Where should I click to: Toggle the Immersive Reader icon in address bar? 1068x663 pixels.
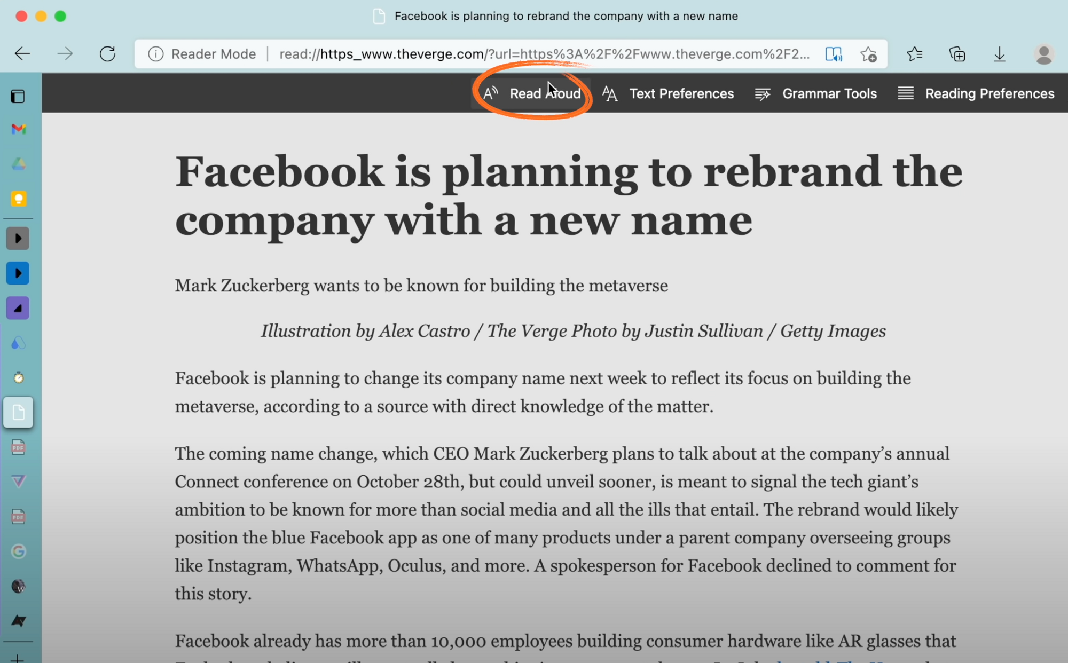(833, 54)
